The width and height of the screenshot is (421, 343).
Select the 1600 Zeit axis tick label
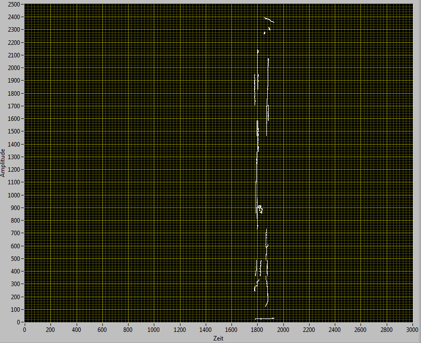point(231,330)
